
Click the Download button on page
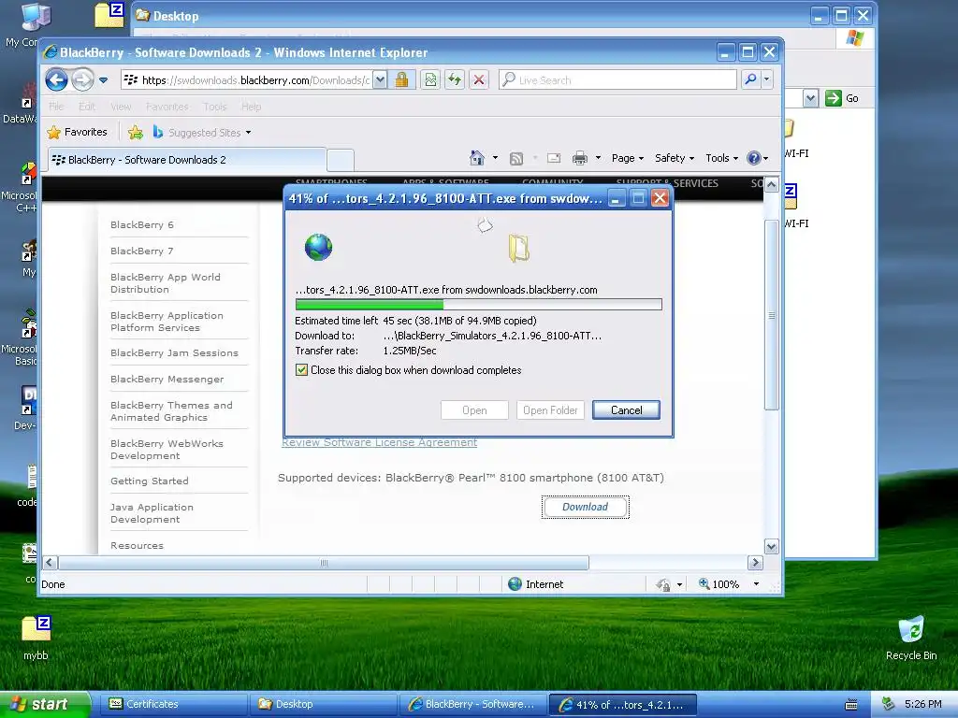pyautogui.click(x=586, y=507)
